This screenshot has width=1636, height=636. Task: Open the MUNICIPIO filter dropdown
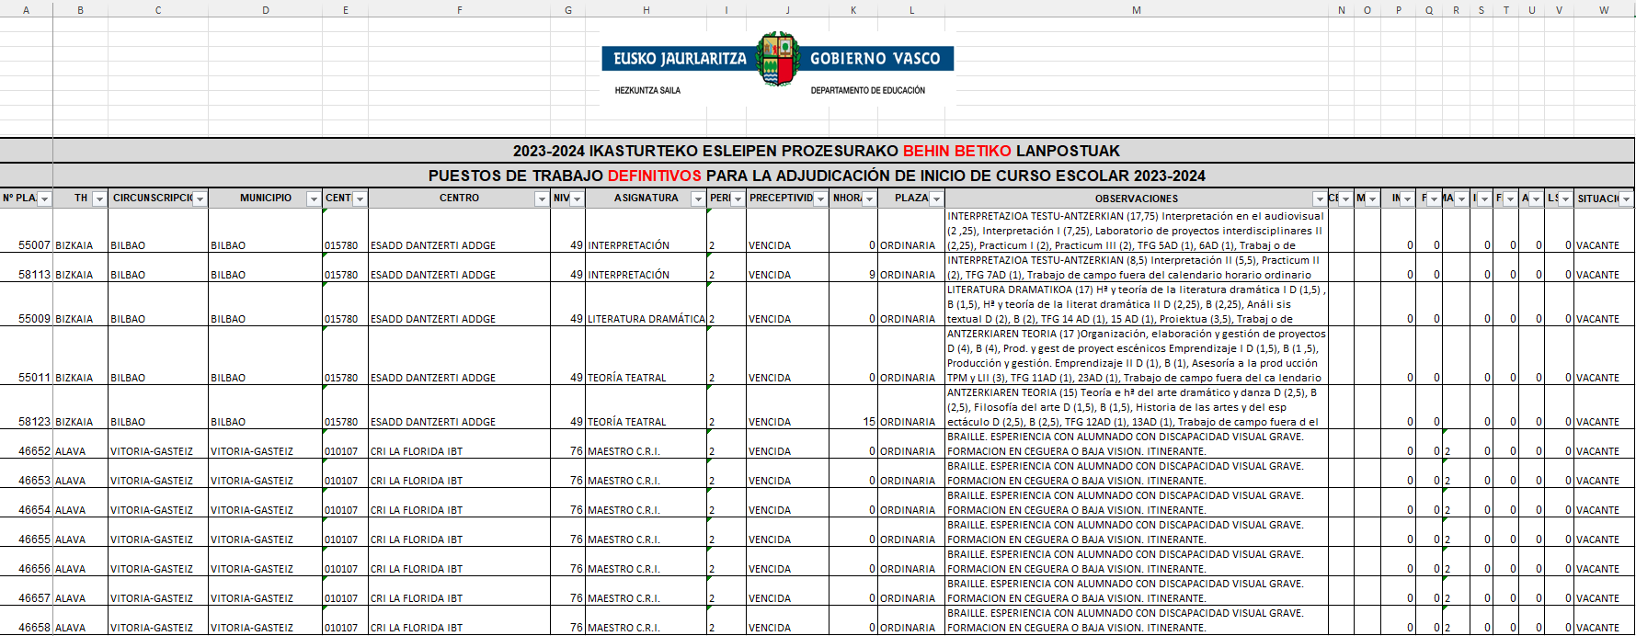point(314,199)
